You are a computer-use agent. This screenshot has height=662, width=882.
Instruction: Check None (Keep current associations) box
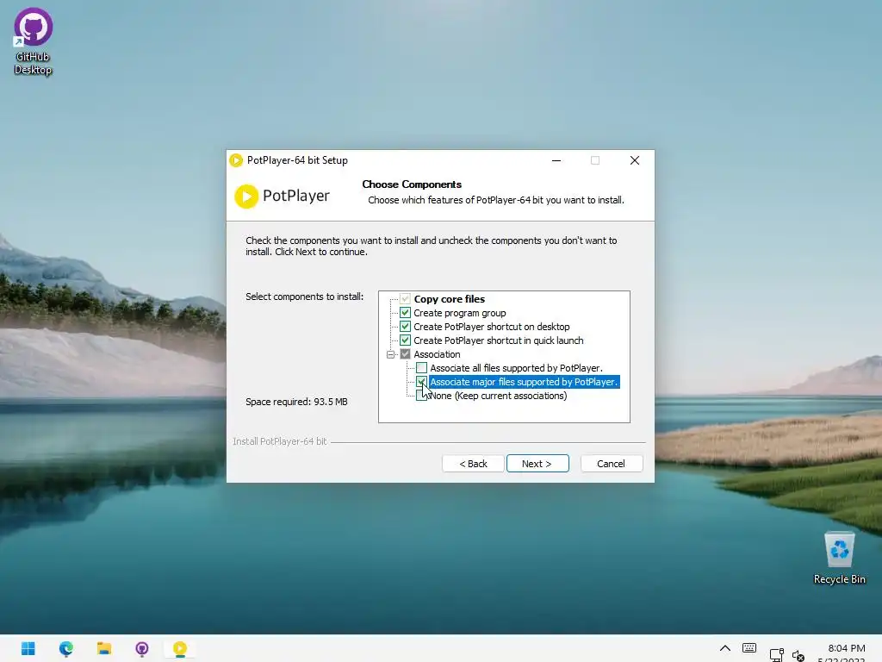pyautogui.click(x=421, y=395)
